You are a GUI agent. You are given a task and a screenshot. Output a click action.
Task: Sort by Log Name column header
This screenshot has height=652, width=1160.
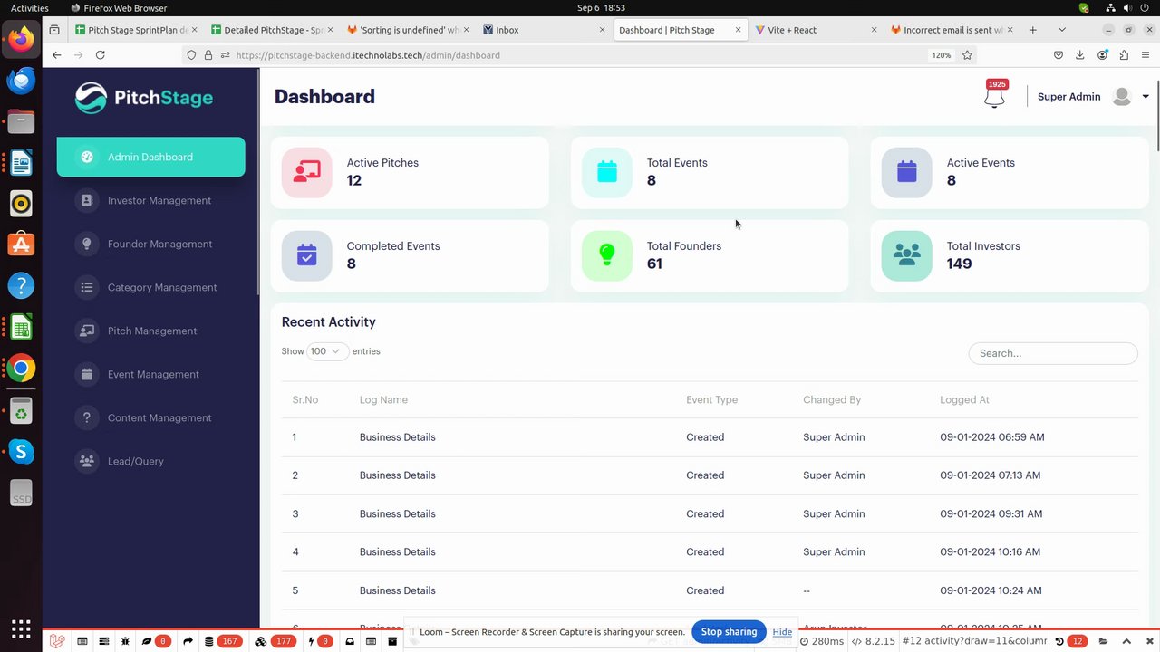[x=383, y=399]
